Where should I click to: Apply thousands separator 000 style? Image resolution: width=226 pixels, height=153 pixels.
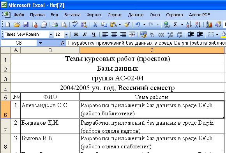click(x=161, y=35)
